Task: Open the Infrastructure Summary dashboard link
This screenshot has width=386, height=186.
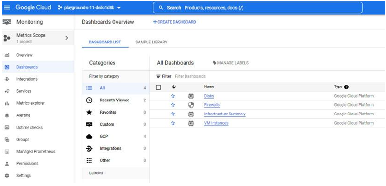Action: click(225, 114)
